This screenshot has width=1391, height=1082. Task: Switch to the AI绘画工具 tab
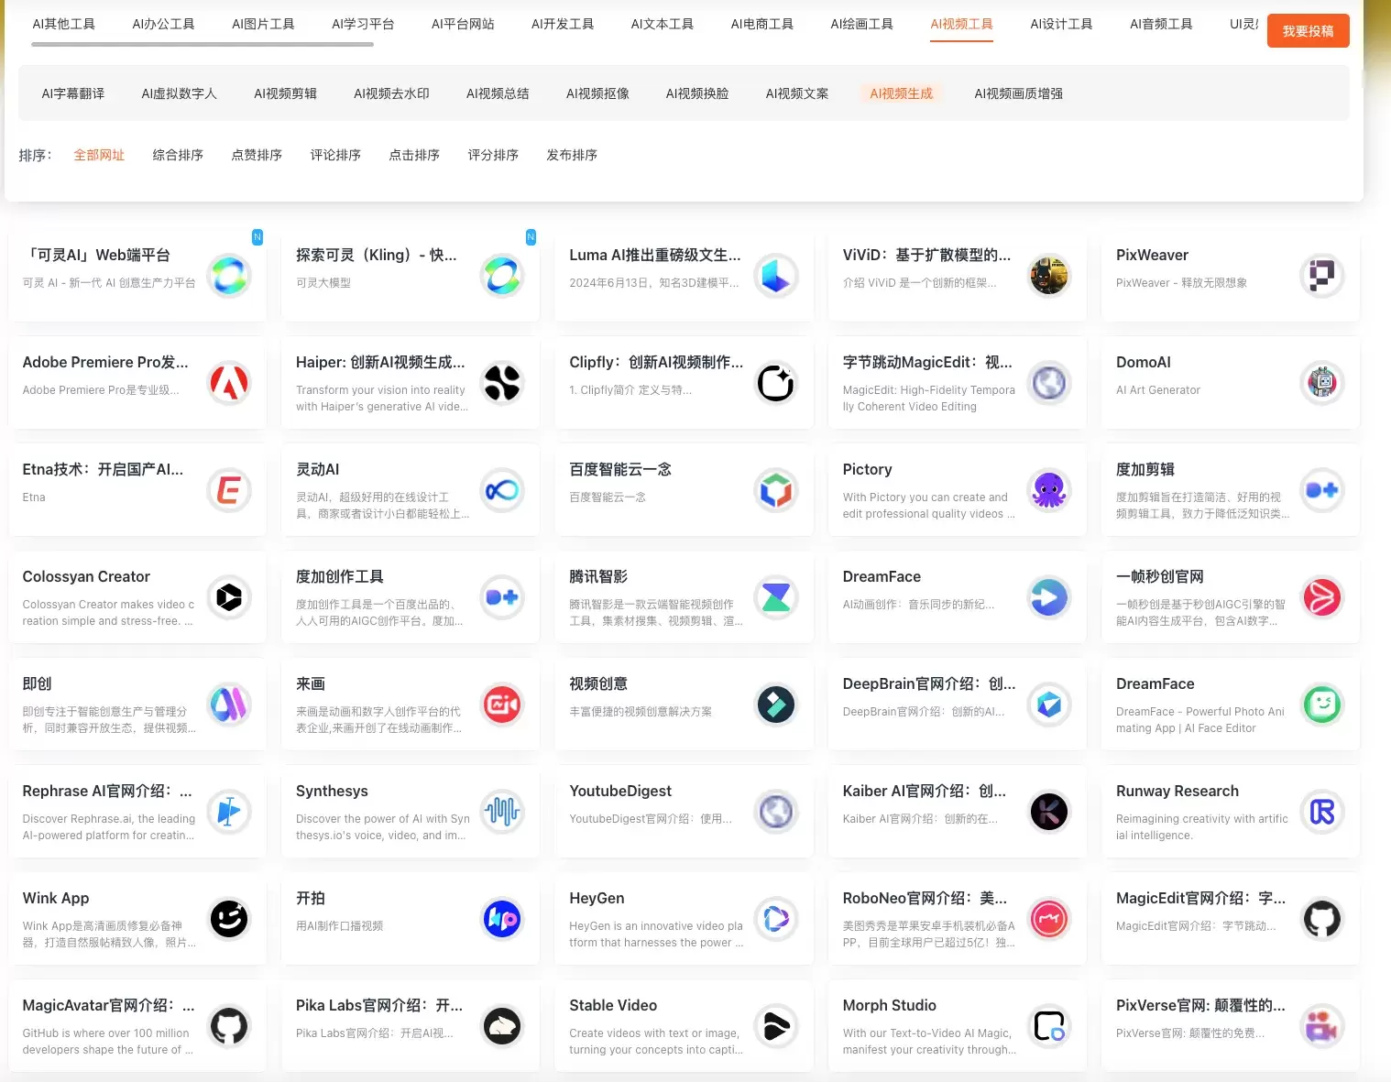point(861,24)
